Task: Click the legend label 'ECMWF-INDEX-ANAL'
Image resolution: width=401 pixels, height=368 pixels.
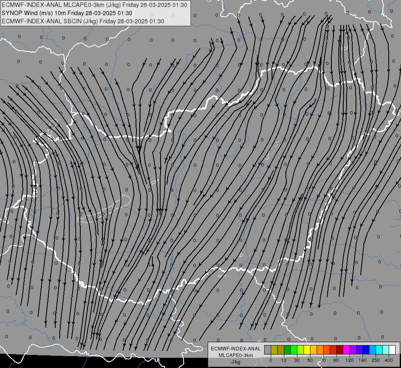Action: point(236,349)
